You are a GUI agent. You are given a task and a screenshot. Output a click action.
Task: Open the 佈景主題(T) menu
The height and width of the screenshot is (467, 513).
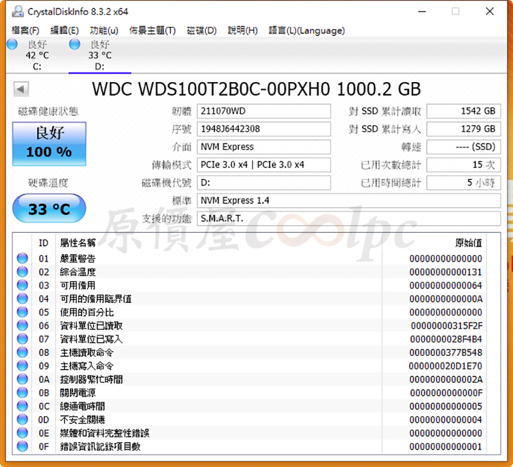152,30
